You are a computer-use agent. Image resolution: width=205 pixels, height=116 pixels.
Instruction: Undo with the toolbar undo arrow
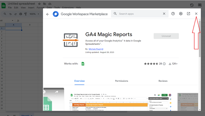pyautogui.click(x=11, y=14)
